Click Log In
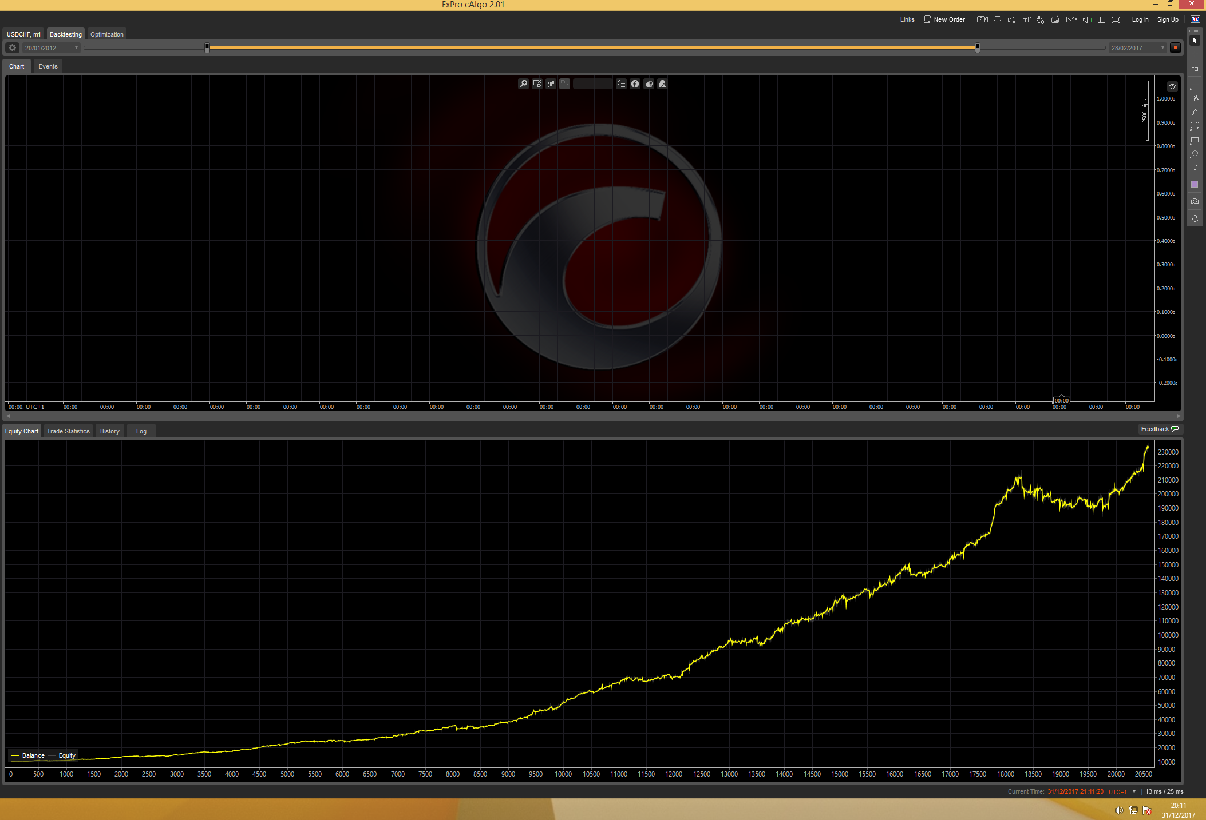This screenshot has width=1206, height=820. [1140, 19]
